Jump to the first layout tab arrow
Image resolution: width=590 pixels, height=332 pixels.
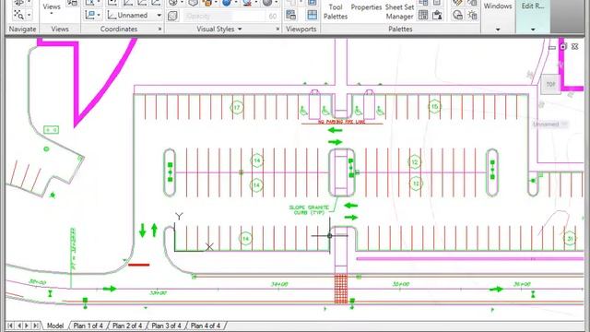[10, 326]
